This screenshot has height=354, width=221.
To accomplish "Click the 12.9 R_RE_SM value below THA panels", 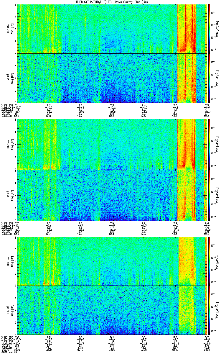I will point(17,116).
